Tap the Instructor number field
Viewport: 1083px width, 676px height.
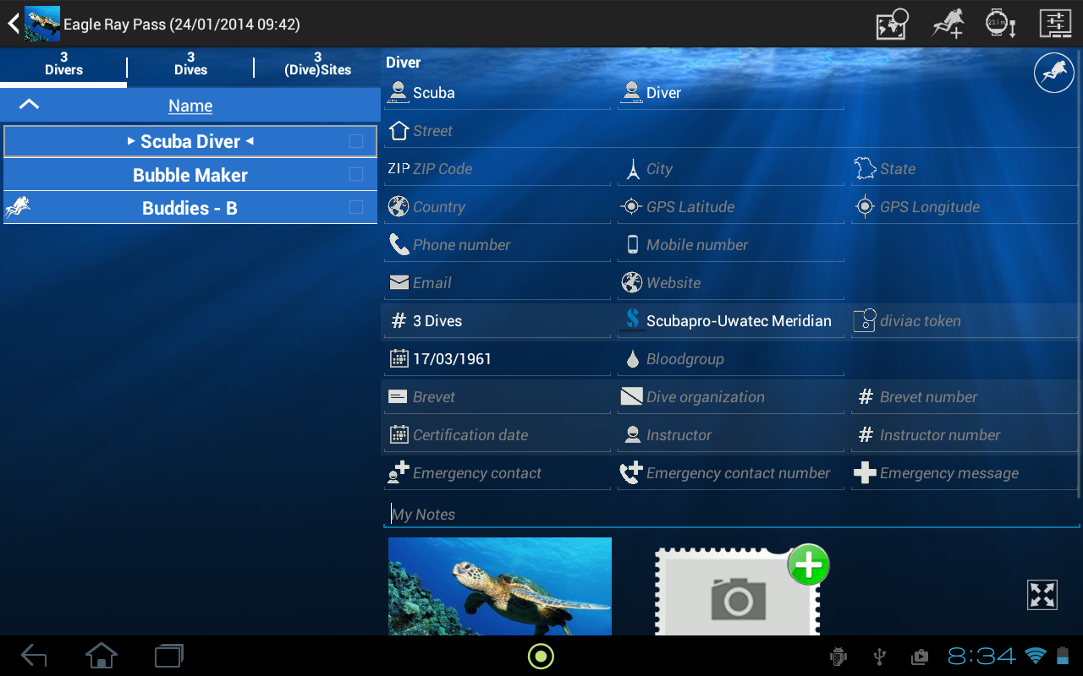tap(965, 435)
